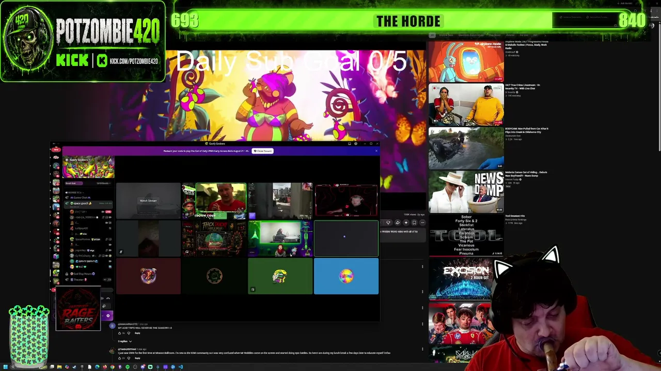Open more actions under YouTube video
This screenshot has height=371, width=661.
[x=422, y=223]
